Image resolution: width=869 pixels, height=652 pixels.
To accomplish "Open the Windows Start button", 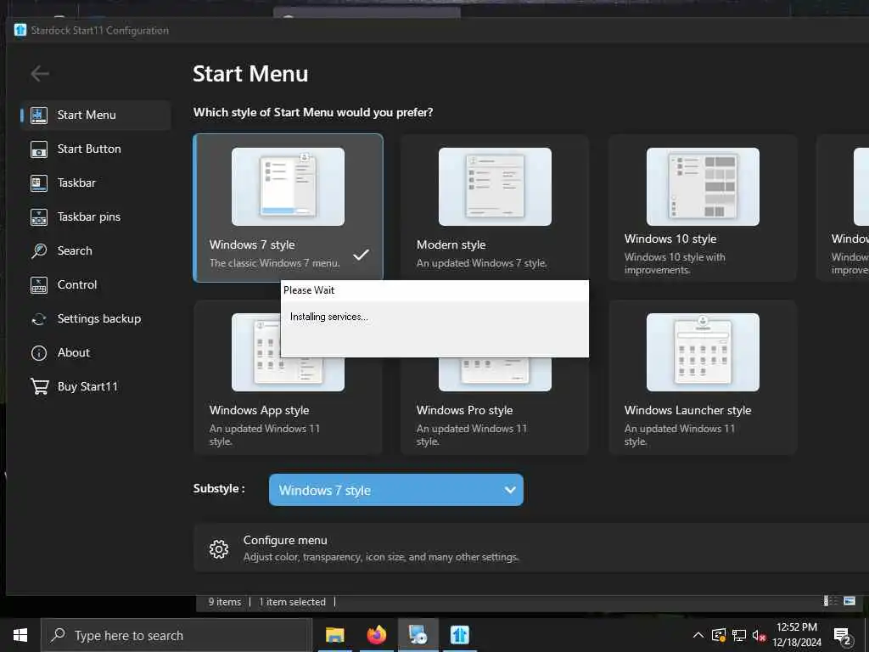I will pyautogui.click(x=20, y=635).
